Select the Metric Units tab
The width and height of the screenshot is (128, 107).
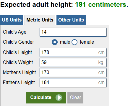pos(40,20)
